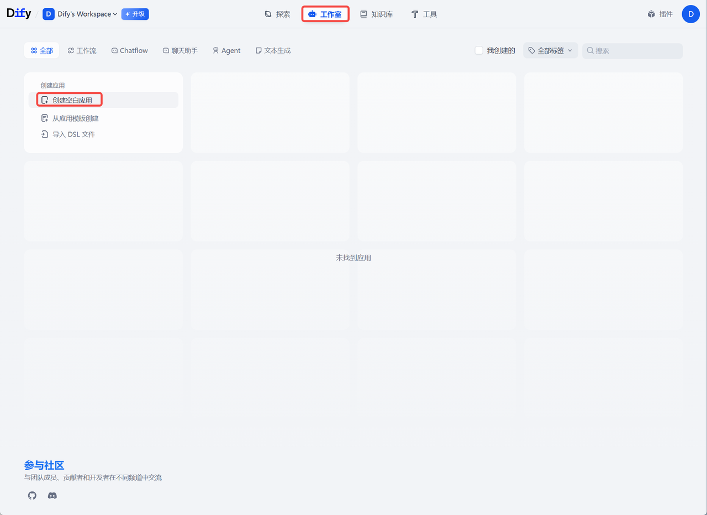Go to the 工具 nav tab
The width and height of the screenshot is (707, 515).
424,14
